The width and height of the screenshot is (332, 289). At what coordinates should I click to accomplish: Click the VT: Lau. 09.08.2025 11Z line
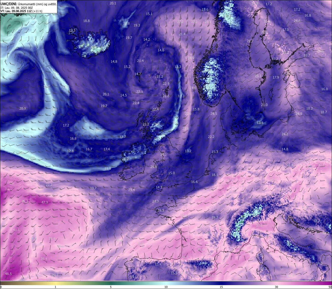[x=21, y=11]
